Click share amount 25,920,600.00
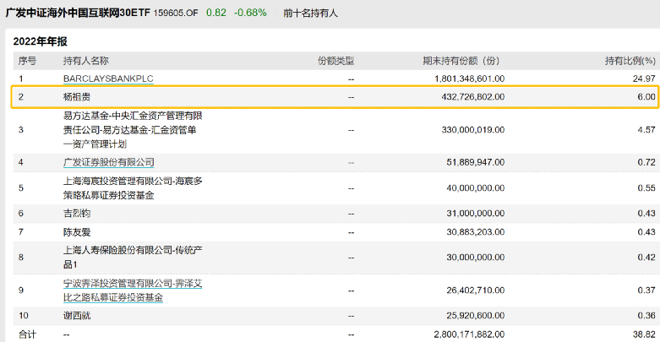Screen dimensions: 660x342 475,316
